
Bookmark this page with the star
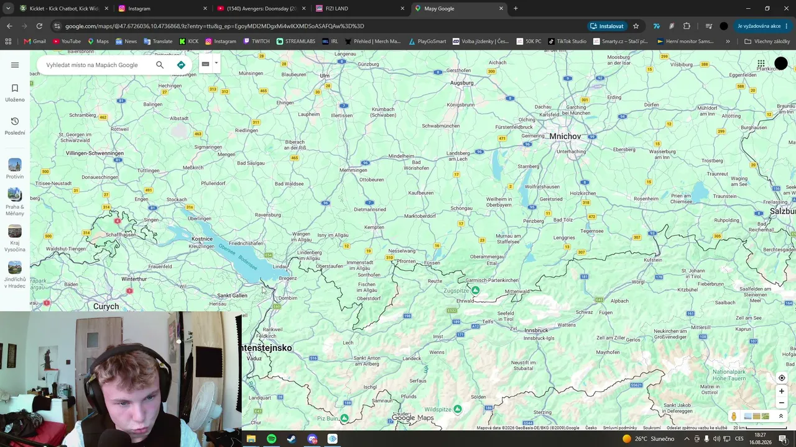click(x=636, y=26)
